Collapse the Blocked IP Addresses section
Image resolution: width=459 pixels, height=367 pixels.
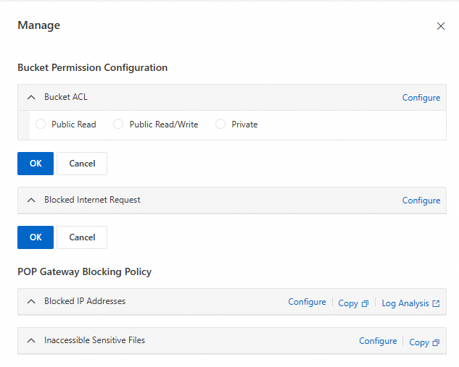(x=30, y=301)
